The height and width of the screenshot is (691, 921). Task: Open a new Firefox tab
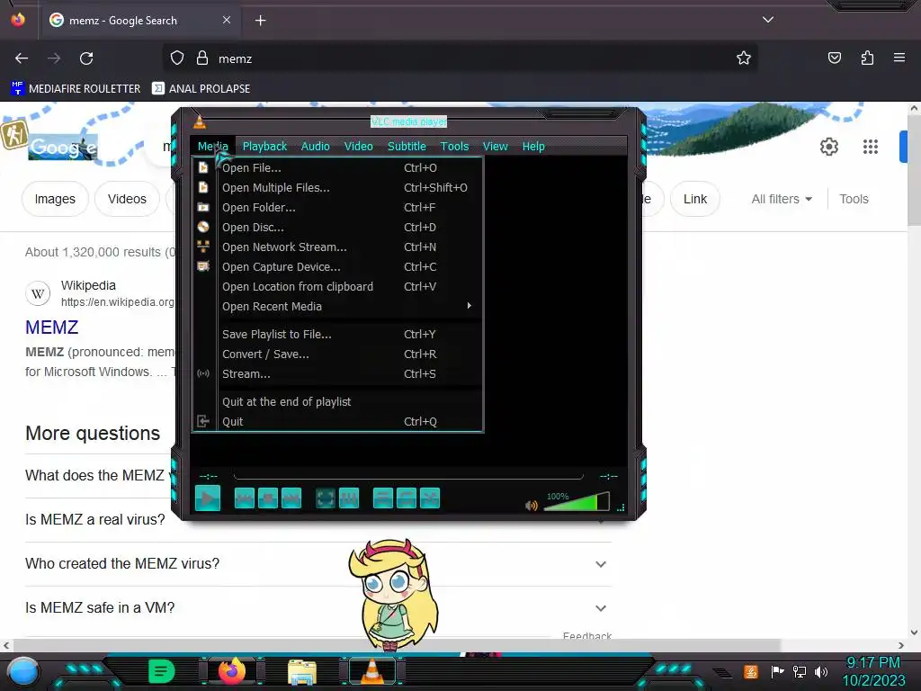[260, 21]
